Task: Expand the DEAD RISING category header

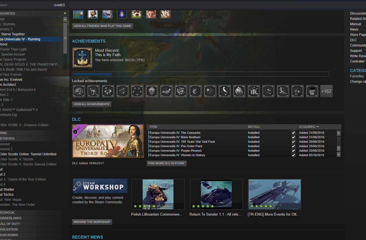Action: pos(31,235)
